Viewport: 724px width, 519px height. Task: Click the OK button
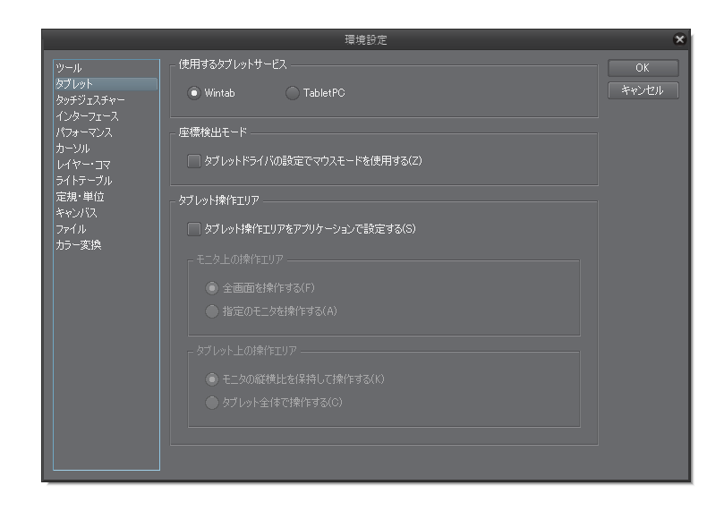642,69
